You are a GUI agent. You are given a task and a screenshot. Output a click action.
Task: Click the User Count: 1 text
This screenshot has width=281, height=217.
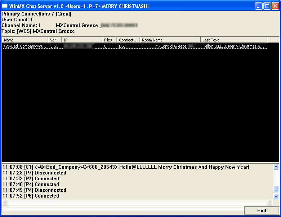click(17, 20)
